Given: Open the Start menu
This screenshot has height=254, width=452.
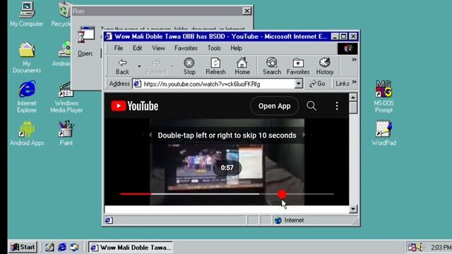Looking at the screenshot, I should click(23, 247).
